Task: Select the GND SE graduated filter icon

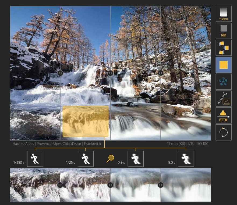Action: pyautogui.click(x=224, y=14)
